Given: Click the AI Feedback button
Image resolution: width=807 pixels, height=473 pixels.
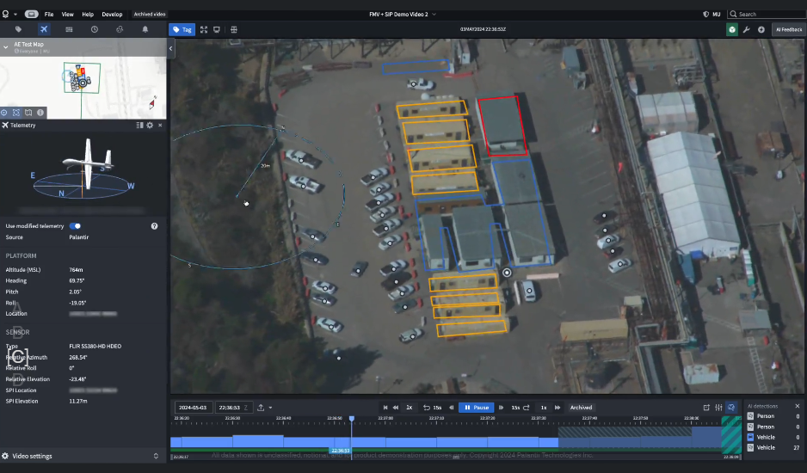Looking at the screenshot, I should coord(788,30).
